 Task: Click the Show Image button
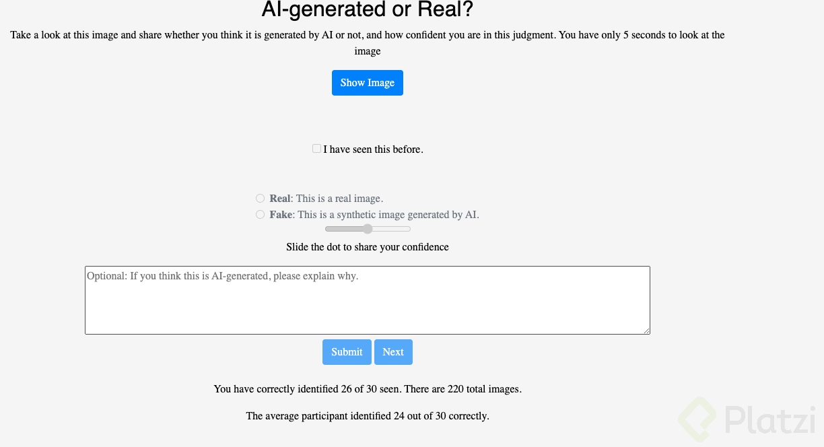[x=367, y=83]
